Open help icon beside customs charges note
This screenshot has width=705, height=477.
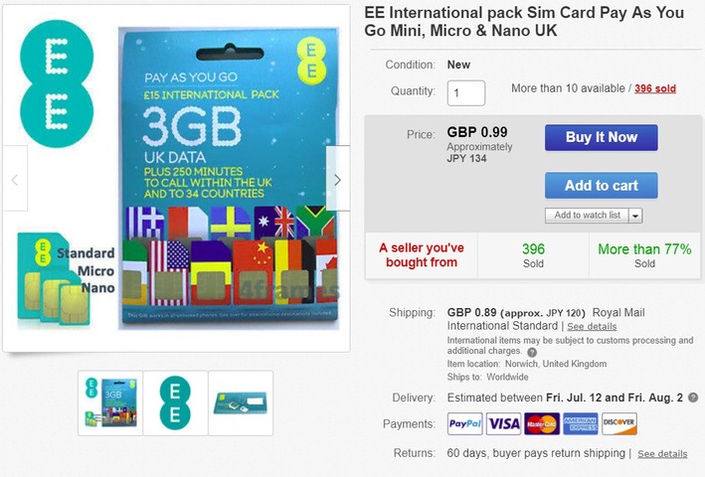532,352
